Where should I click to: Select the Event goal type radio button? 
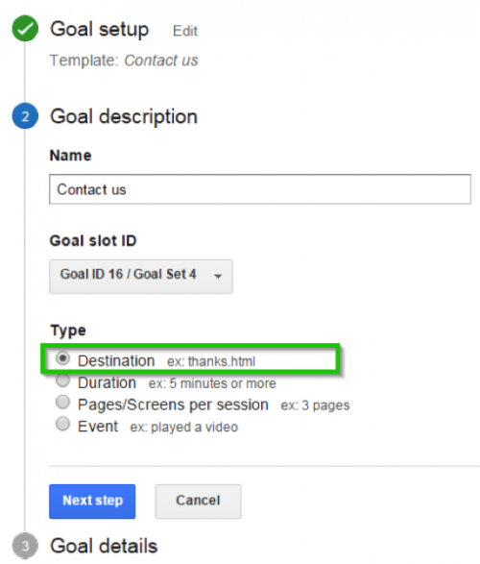(x=62, y=424)
